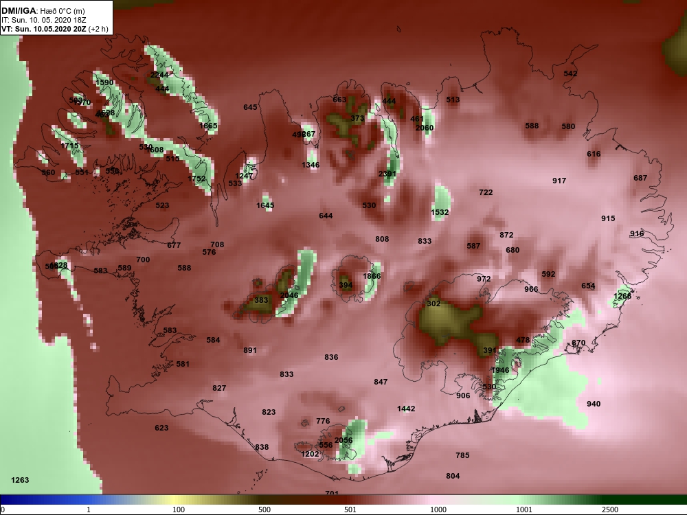Screen dimensions: 687x515
Task: Click the color scale label '100'
Action: (179, 510)
